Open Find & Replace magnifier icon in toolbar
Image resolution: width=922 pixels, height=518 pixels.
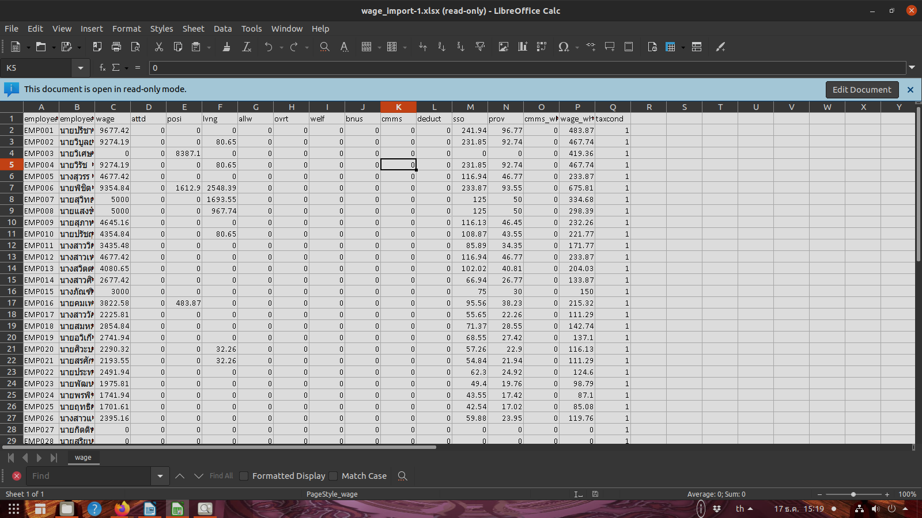point(324,47)
